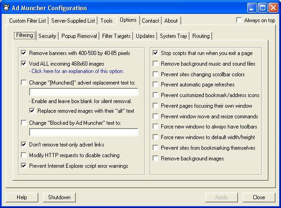Select the Filtering sub-tab
This screenshot has width=281, height=208.
pos(24,35)
